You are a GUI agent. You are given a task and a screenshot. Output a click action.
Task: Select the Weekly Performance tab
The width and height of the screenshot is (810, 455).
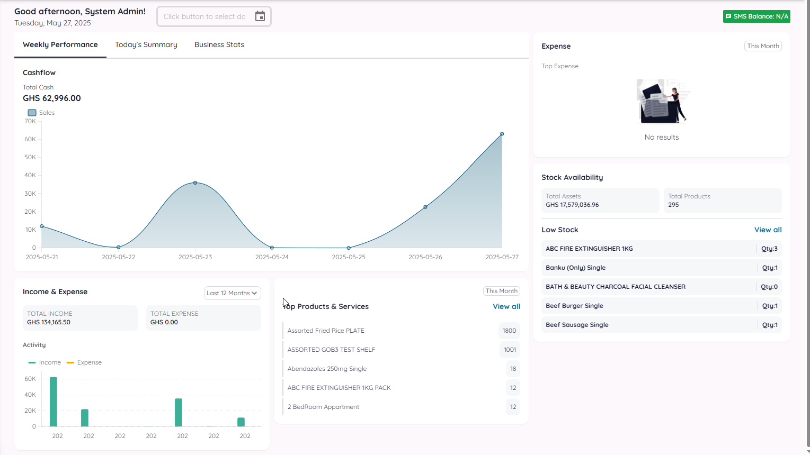click(x=60, y=44)
